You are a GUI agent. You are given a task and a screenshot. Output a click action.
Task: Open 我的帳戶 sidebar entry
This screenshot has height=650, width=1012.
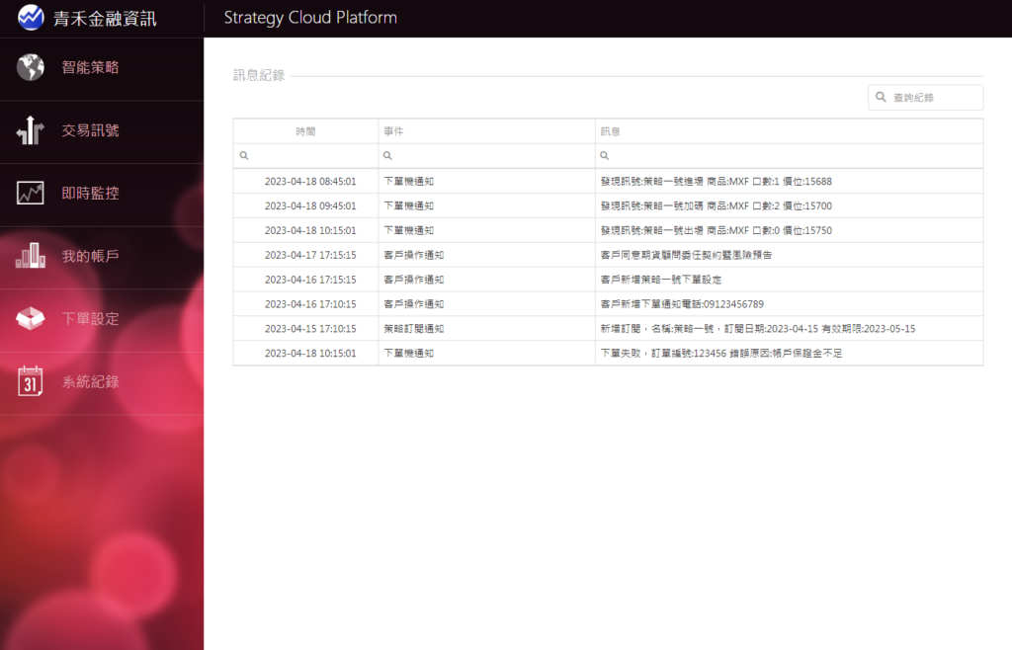(102, 256)
